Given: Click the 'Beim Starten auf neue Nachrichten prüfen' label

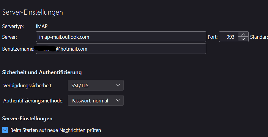Looking at the screenshot, I should [56, 130].
